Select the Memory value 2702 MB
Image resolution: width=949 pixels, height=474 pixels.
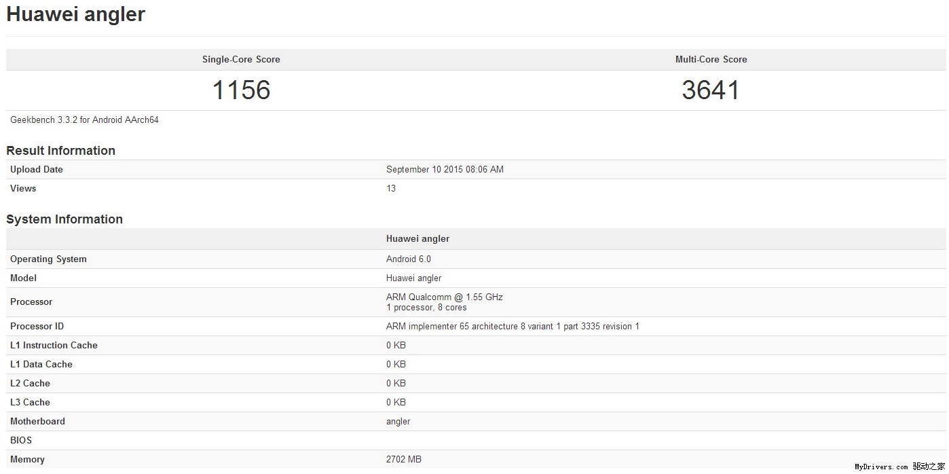[404, 459]
